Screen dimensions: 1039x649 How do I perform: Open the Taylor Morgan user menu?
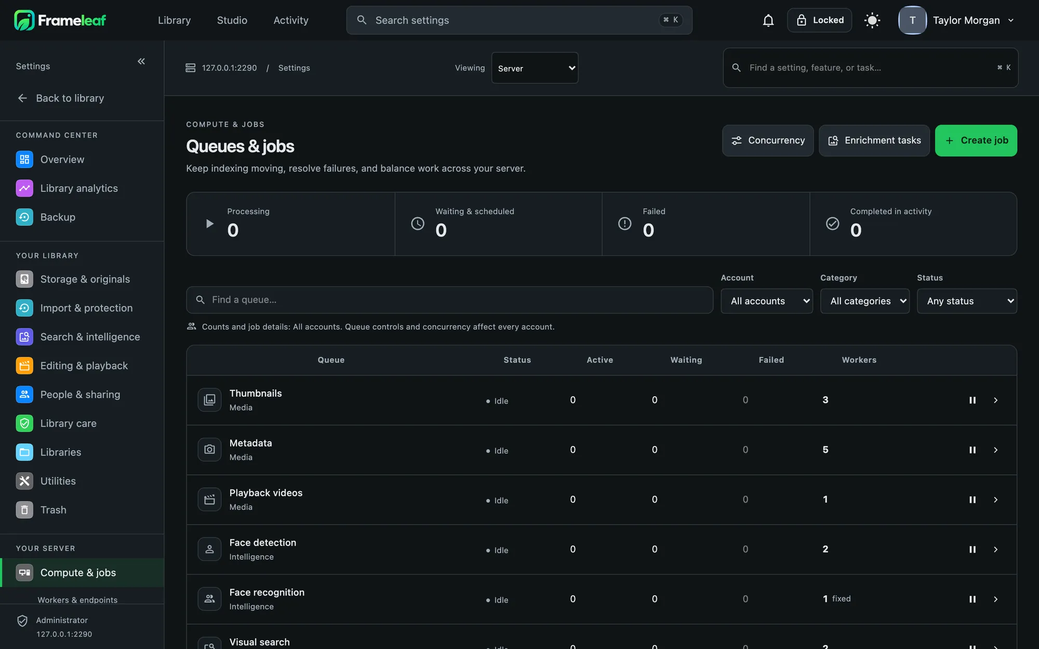pos(956,20)
